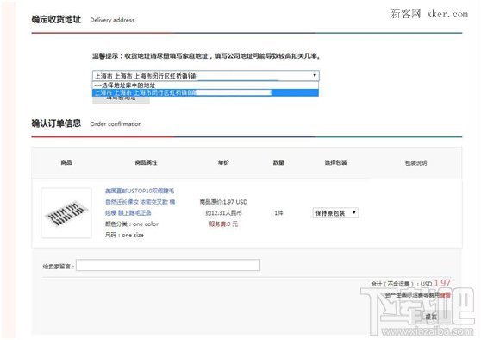481x340 pixels.
Task: Click the 商品属性 column header
Action: point(146,162)
